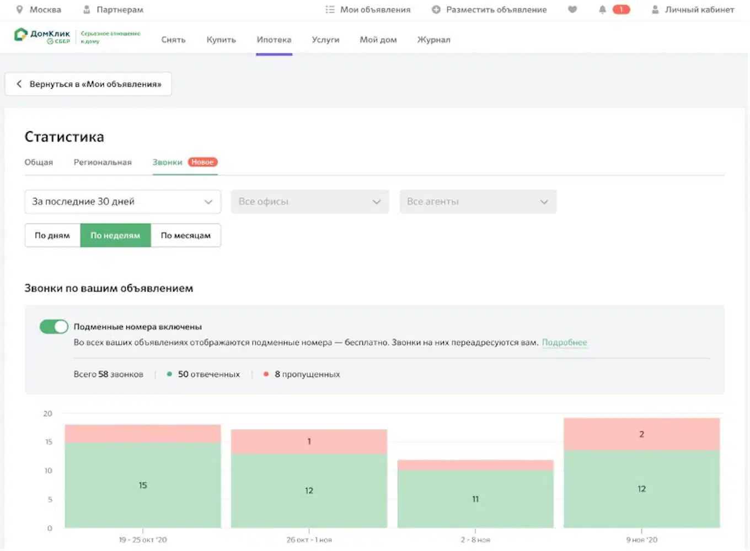Open favorites via the heart icon
750x551 pixels.
click(x=572, y=9)
